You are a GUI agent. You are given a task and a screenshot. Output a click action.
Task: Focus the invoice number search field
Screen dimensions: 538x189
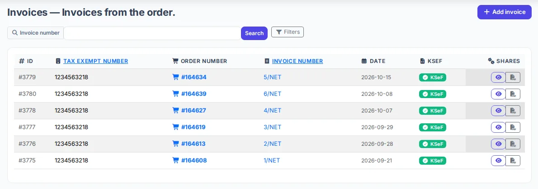152,33
